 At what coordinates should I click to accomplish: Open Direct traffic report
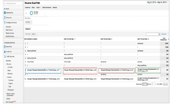[x=9, y=71]
